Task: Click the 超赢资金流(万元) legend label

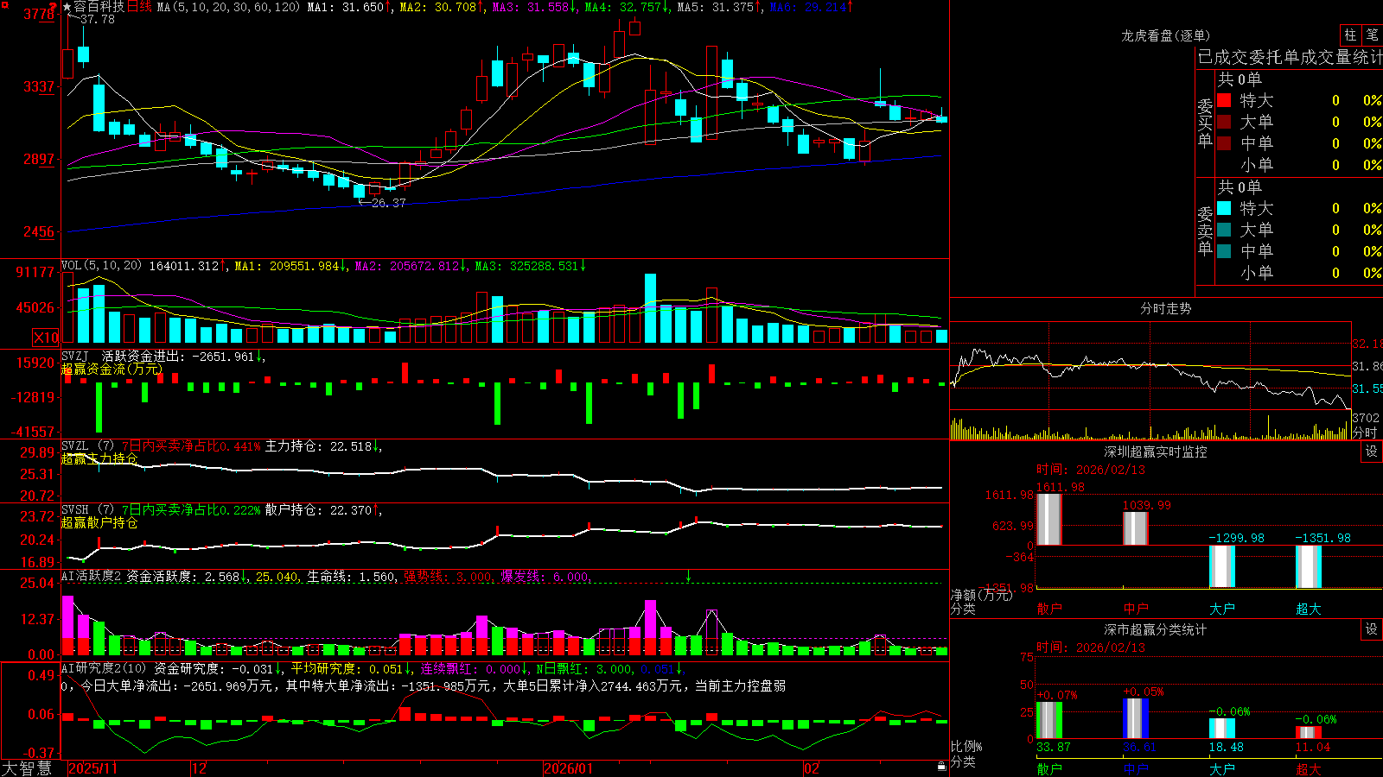Action: (112, 370)
